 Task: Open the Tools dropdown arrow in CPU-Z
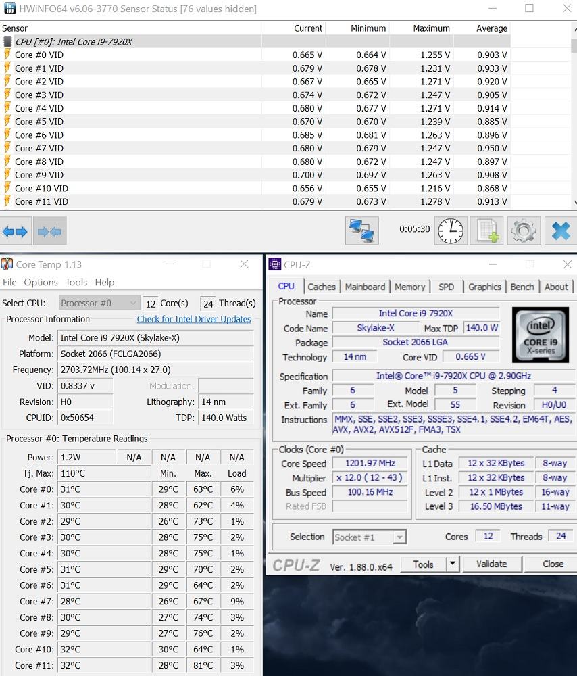pos(453,564)
